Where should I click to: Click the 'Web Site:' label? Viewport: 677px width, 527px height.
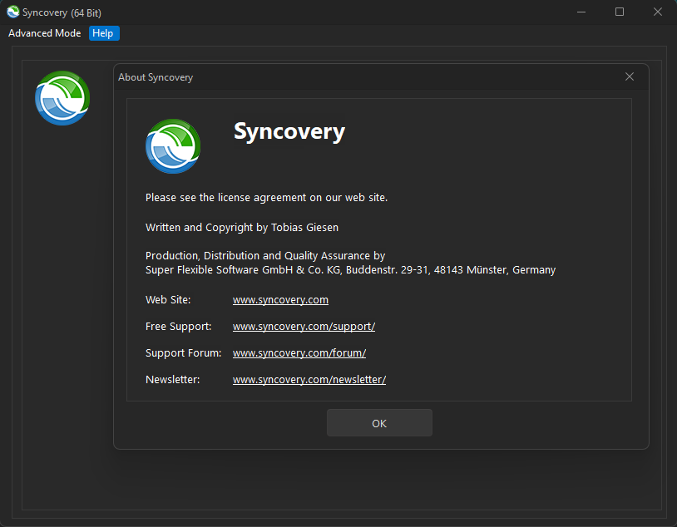pyautogui.click(x=168, y=299)
